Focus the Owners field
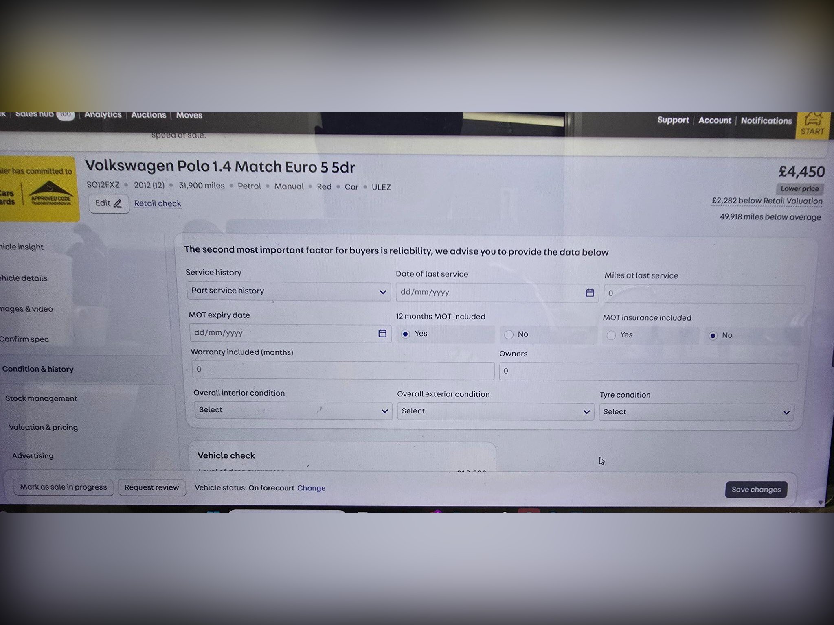Screen dimensions: 834x625 [x=648, y=372]
